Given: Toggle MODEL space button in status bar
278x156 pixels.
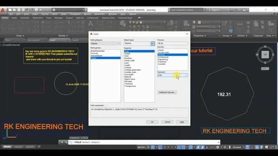Looking at the screenshot, I should pos(141,147).
